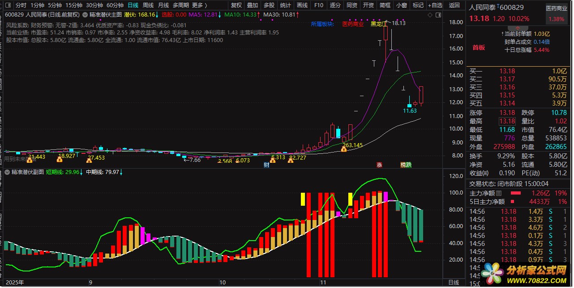Expand the 精准潜伏副图 indicator chevron
This screenshot has width=574, height=288.
(7, 172)
